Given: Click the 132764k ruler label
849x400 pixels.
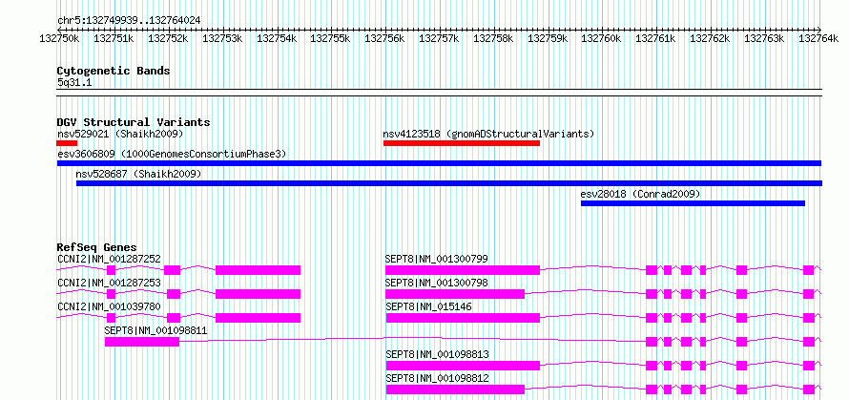Looking at the screenshot, I should 818,39.
